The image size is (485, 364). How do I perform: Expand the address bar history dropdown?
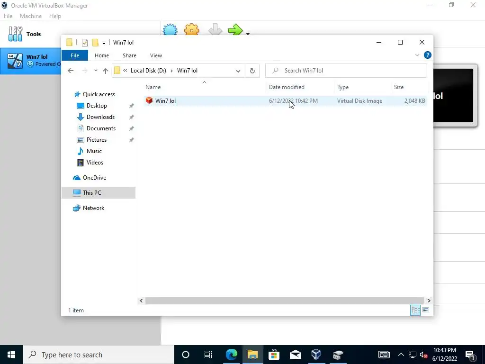click(x=238, y=71)
